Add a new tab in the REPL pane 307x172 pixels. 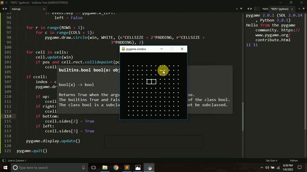tap(299, 9)
